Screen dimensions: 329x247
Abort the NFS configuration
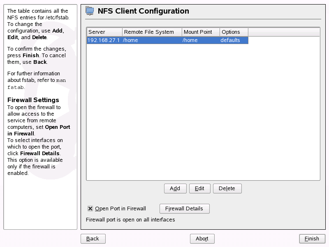click(x=202, y=239)
